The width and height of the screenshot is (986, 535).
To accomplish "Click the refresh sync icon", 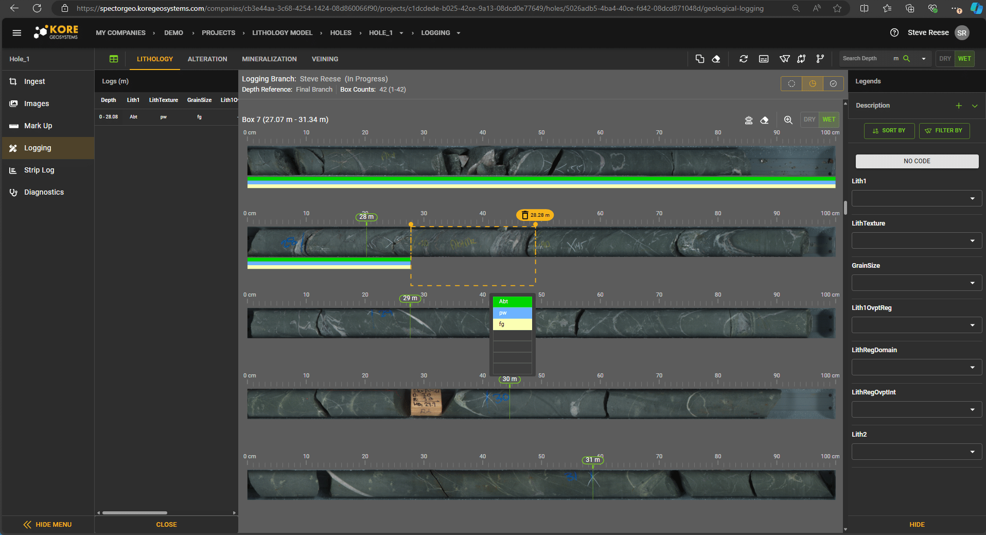I will tap(744, 59).
